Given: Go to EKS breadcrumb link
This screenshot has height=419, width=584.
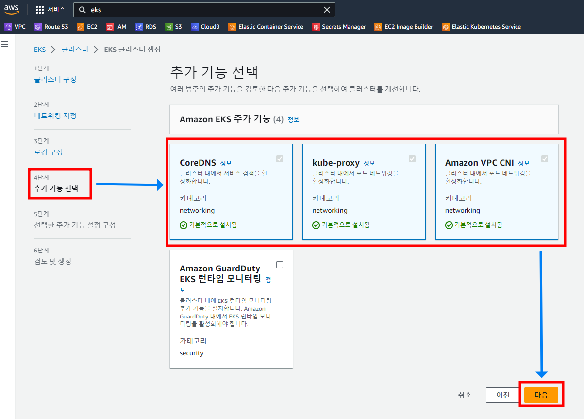Looking at the screenshot, I should click(x=40, y=50).
